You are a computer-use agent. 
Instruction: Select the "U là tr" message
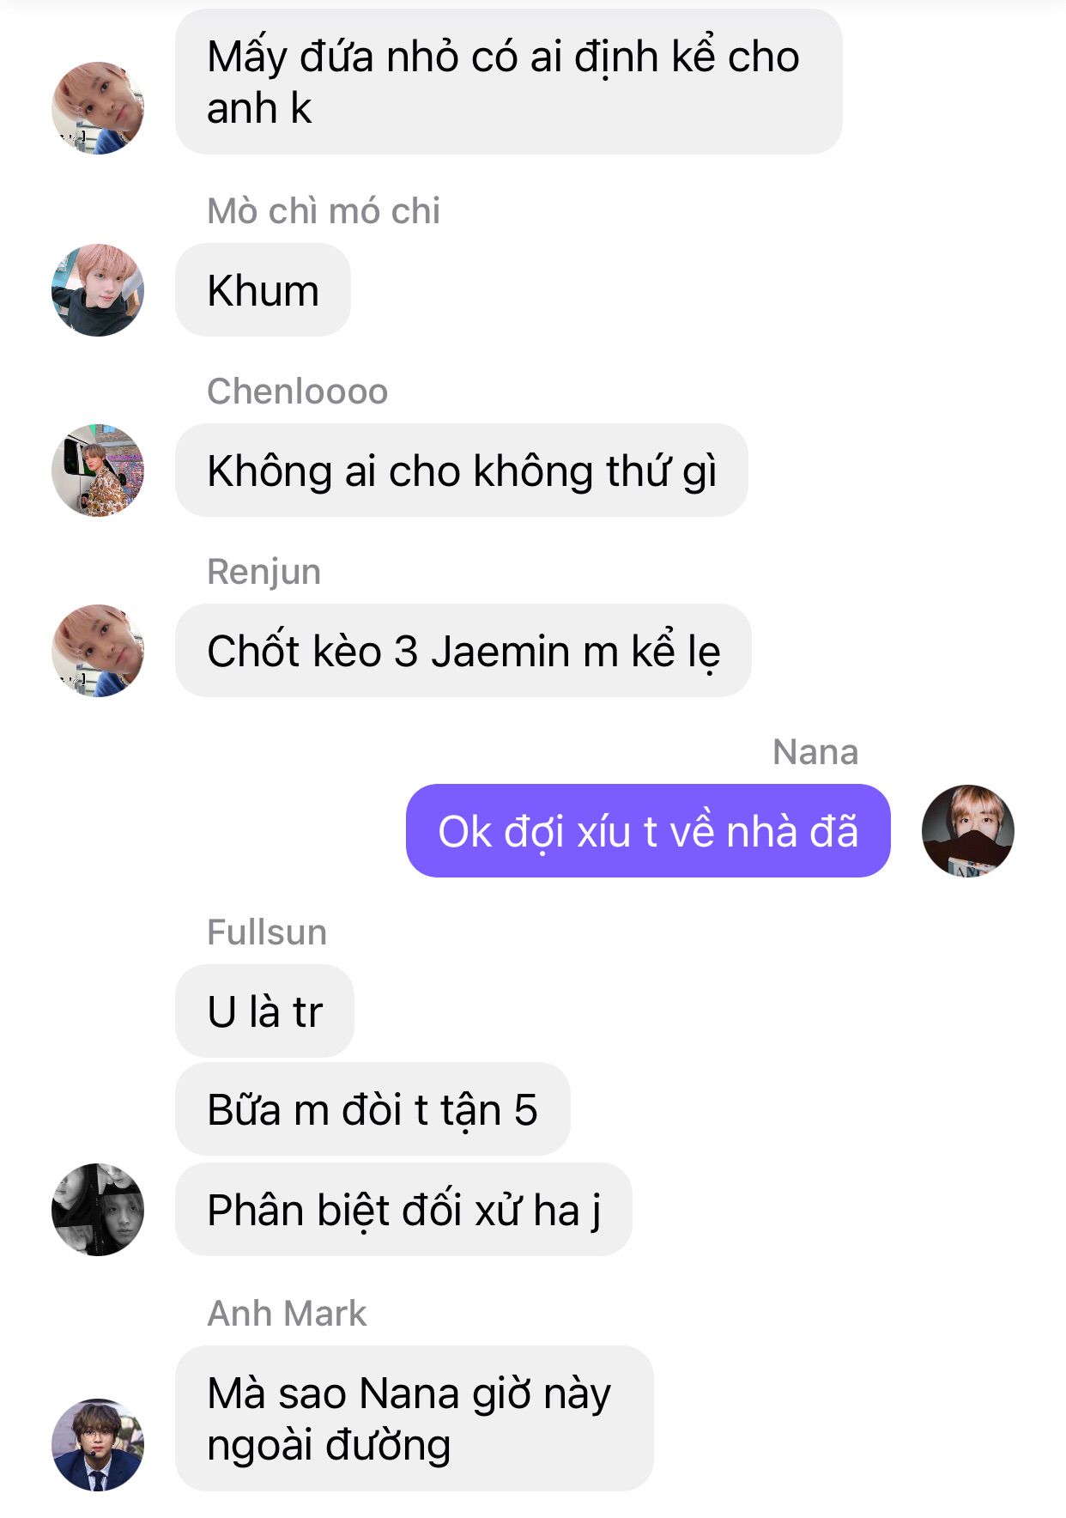point(264,1011)
